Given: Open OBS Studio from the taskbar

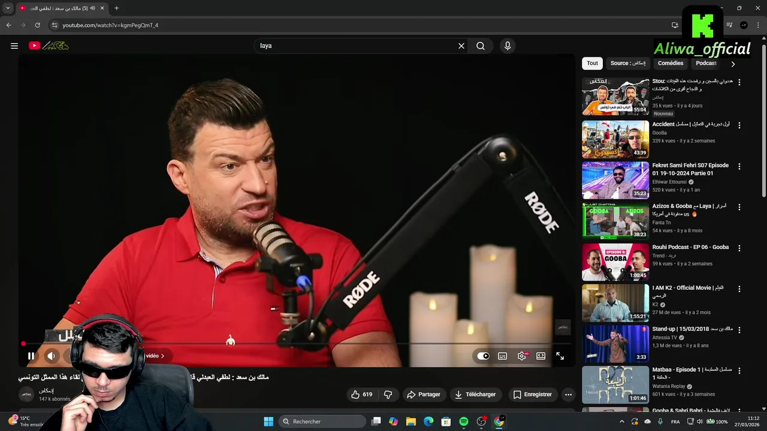Looking at the screenshot, I should pos(481,421).
